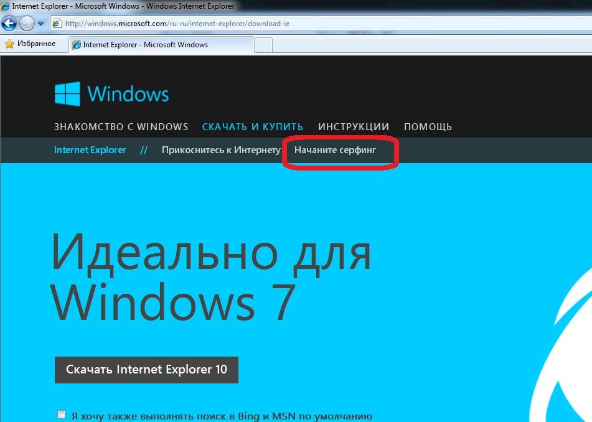
Task: Open the ПОМОЩЬ menu item
Action: [x=428, y=126]
